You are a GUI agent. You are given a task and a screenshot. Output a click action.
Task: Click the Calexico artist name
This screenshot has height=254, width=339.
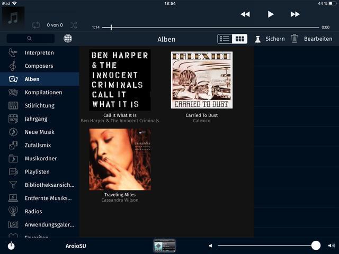pyautogui.click(x=202, y=121)
